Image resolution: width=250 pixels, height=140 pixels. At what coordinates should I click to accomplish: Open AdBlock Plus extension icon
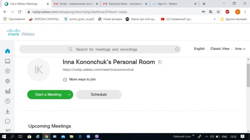pyautogui.click(x=227, y=12)
